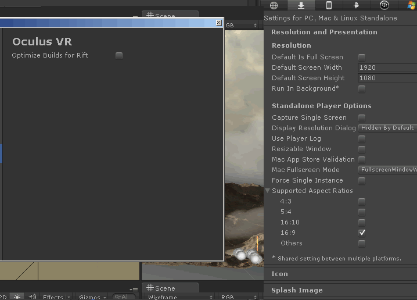Open the upper RGB dropdown beside scene
The height and width of the screenshot is (300, 417).
(x=241, y=25)
